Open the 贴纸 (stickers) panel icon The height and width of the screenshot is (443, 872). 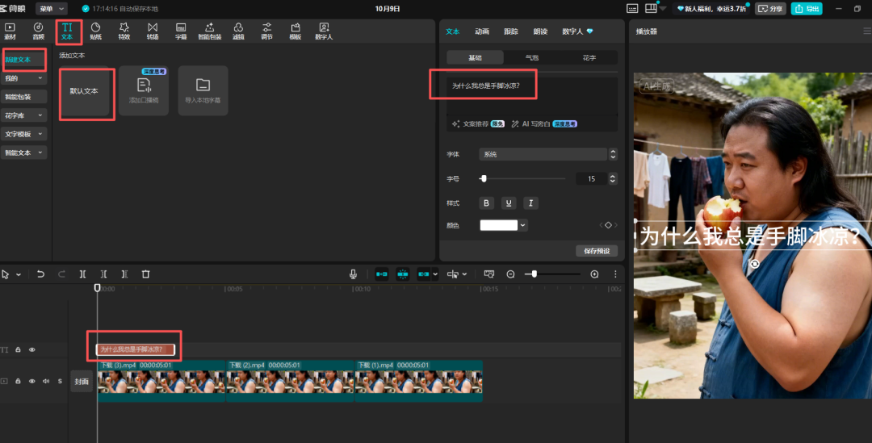coord(95,31)
